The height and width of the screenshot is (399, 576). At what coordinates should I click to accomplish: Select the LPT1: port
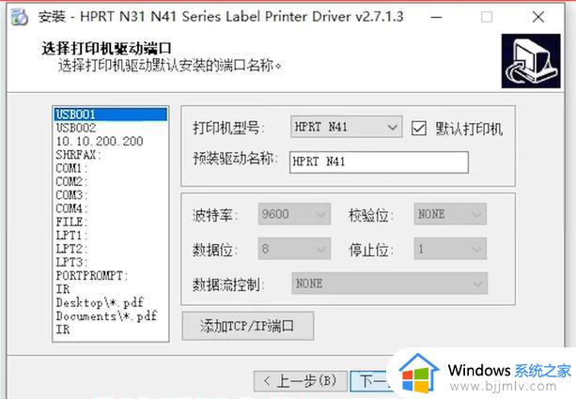click(x=111, y=236)
